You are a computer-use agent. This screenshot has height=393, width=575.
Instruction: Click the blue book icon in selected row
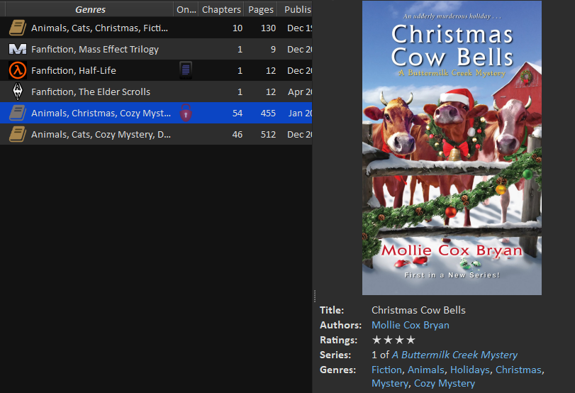(x=18, y=114)
